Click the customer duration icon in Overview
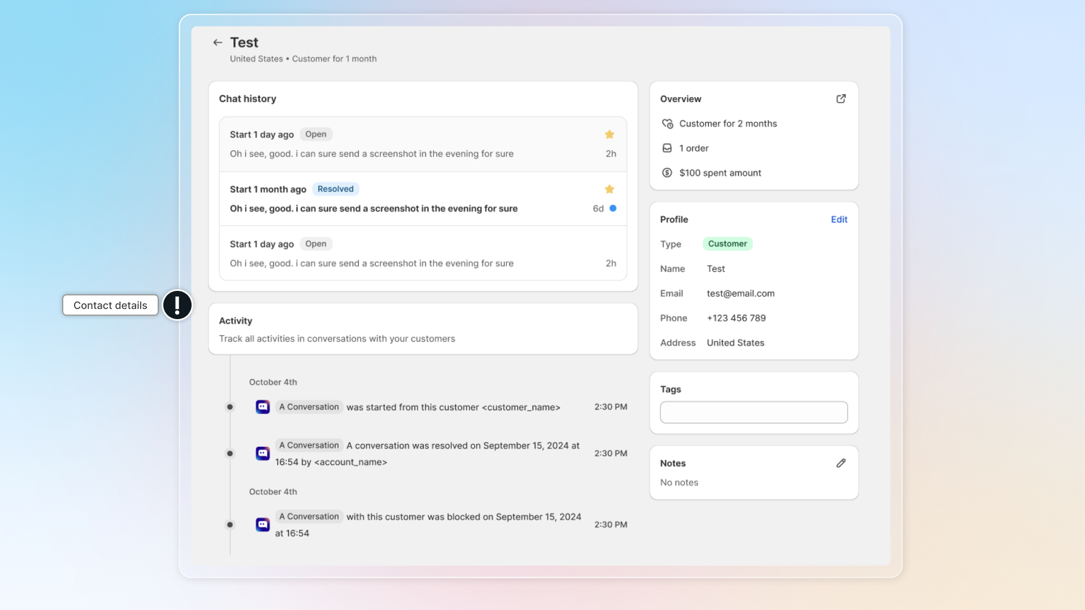 click(x=667, y=124)
